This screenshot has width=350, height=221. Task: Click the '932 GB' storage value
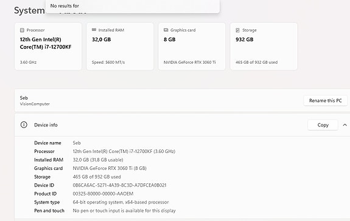coord(245,39)
